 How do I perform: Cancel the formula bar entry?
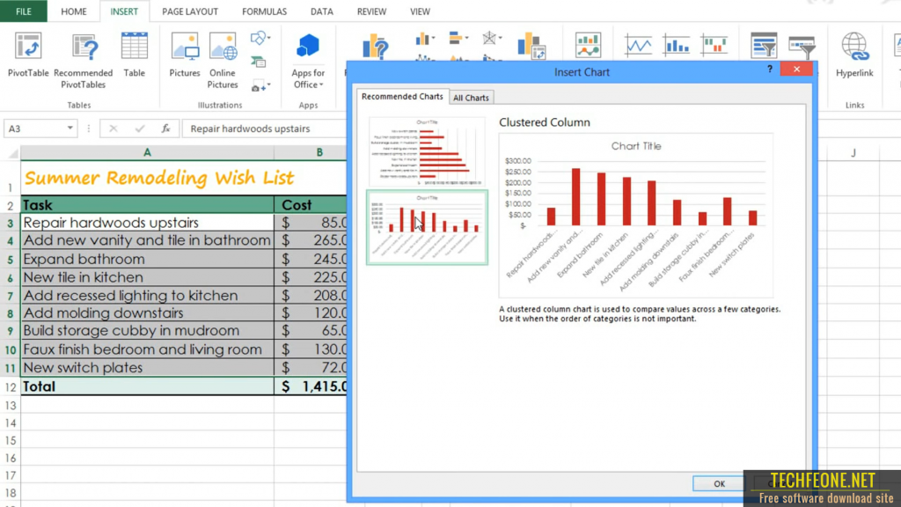point(114,129)
